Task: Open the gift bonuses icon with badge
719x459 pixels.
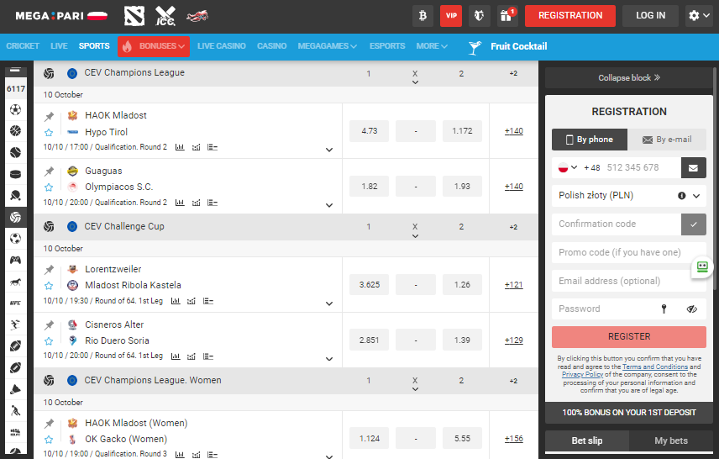Action: click(507, 16)
